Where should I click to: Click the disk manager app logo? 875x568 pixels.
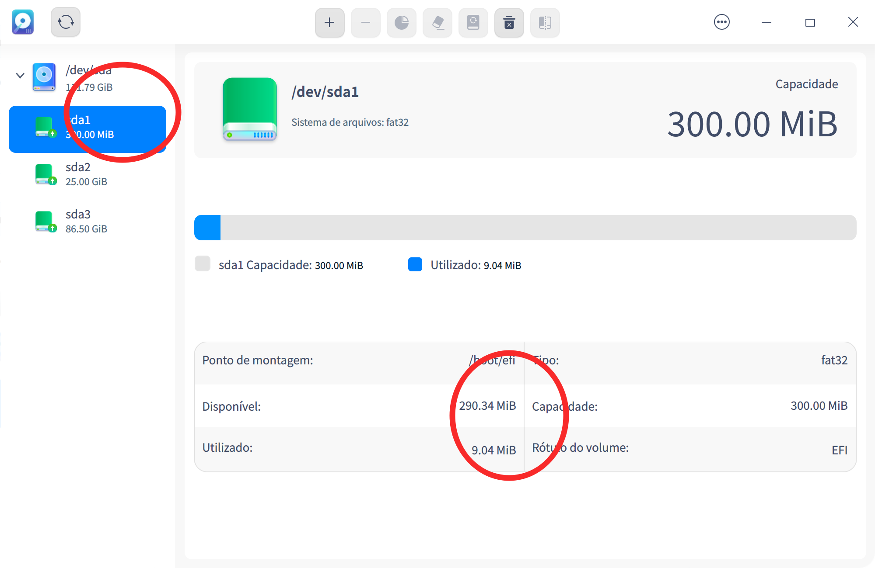coord(23,22)
